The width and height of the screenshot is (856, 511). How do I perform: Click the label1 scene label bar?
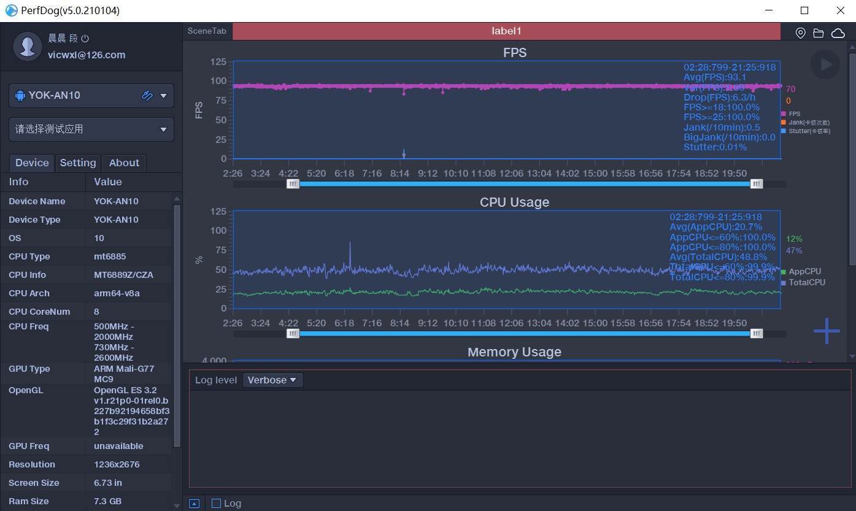pyautogui.click(x=506, y=31)
